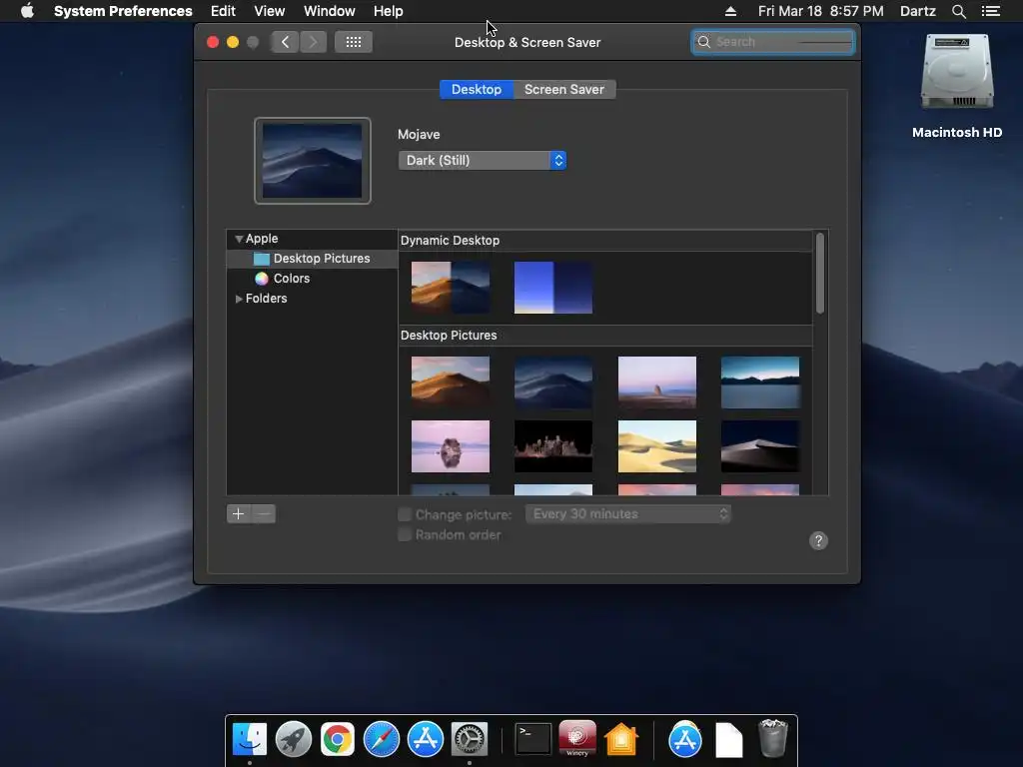Enable the Random order checkbox
The height and width of the screenshot is (767, 1023).
(x=405, y=535)
